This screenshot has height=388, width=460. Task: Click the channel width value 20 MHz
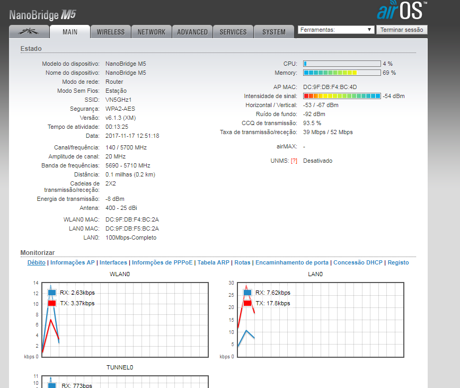(116, 156)
